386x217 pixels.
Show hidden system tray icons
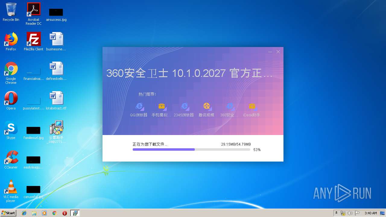[x=336, y=213]
